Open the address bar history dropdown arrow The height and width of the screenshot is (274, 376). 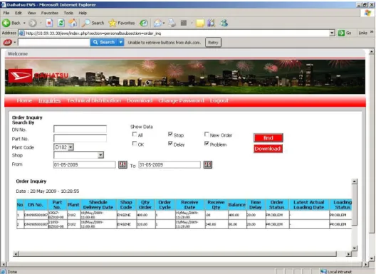click(x=332, y=33)
